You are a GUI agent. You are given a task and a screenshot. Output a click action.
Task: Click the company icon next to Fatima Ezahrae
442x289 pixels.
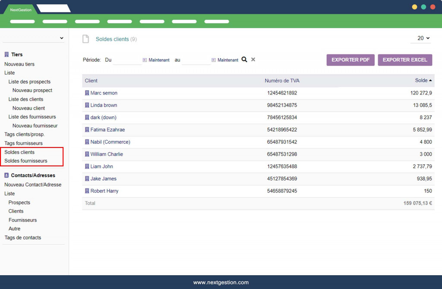coord(87,129)
